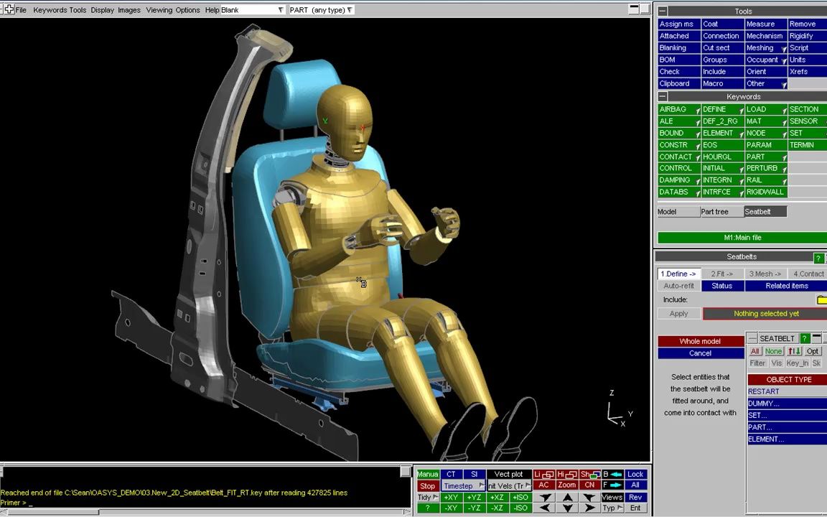Collapse the Keywords panel minus icon
Screen dimensions: 827x517
pyautogui.click(x=663, y=96)
